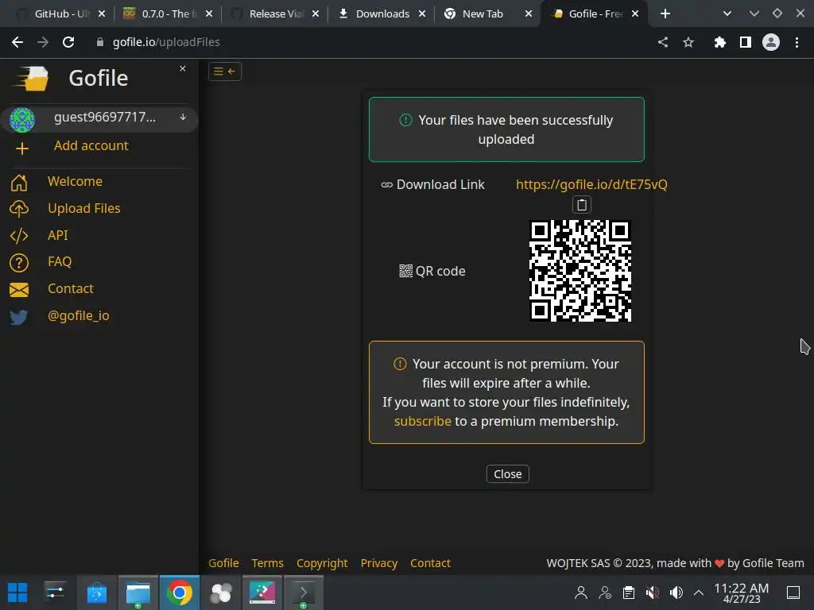This screenshot has height=610, width=814.
Task: Click the Gofile logo icon in sidebar
Action: click(31, 79)
